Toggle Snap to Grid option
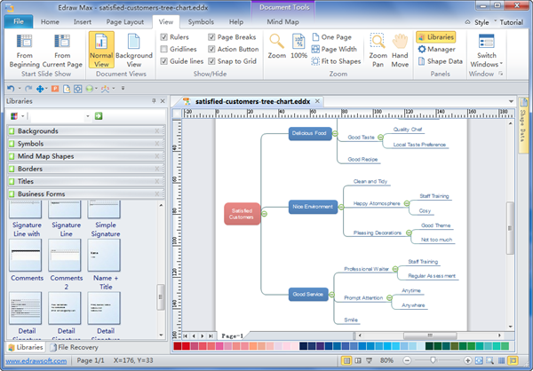Viewport: 533px width, 371px height. [x=211, y=61]
